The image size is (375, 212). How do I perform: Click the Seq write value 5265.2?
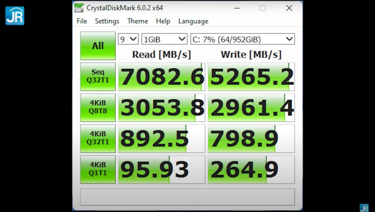coord(251,77)
